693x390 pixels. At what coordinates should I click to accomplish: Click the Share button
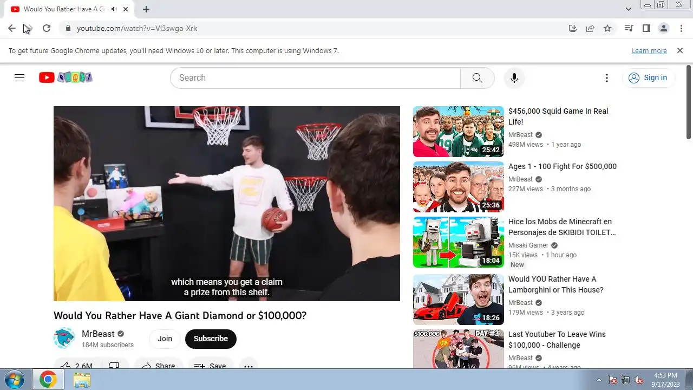pyautogui.click(x=159, y=366)
